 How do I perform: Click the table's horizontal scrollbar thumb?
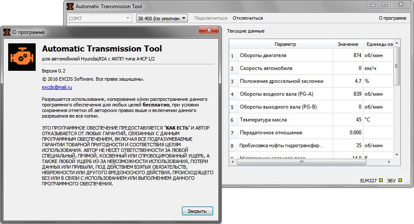(x=301, y=162)
